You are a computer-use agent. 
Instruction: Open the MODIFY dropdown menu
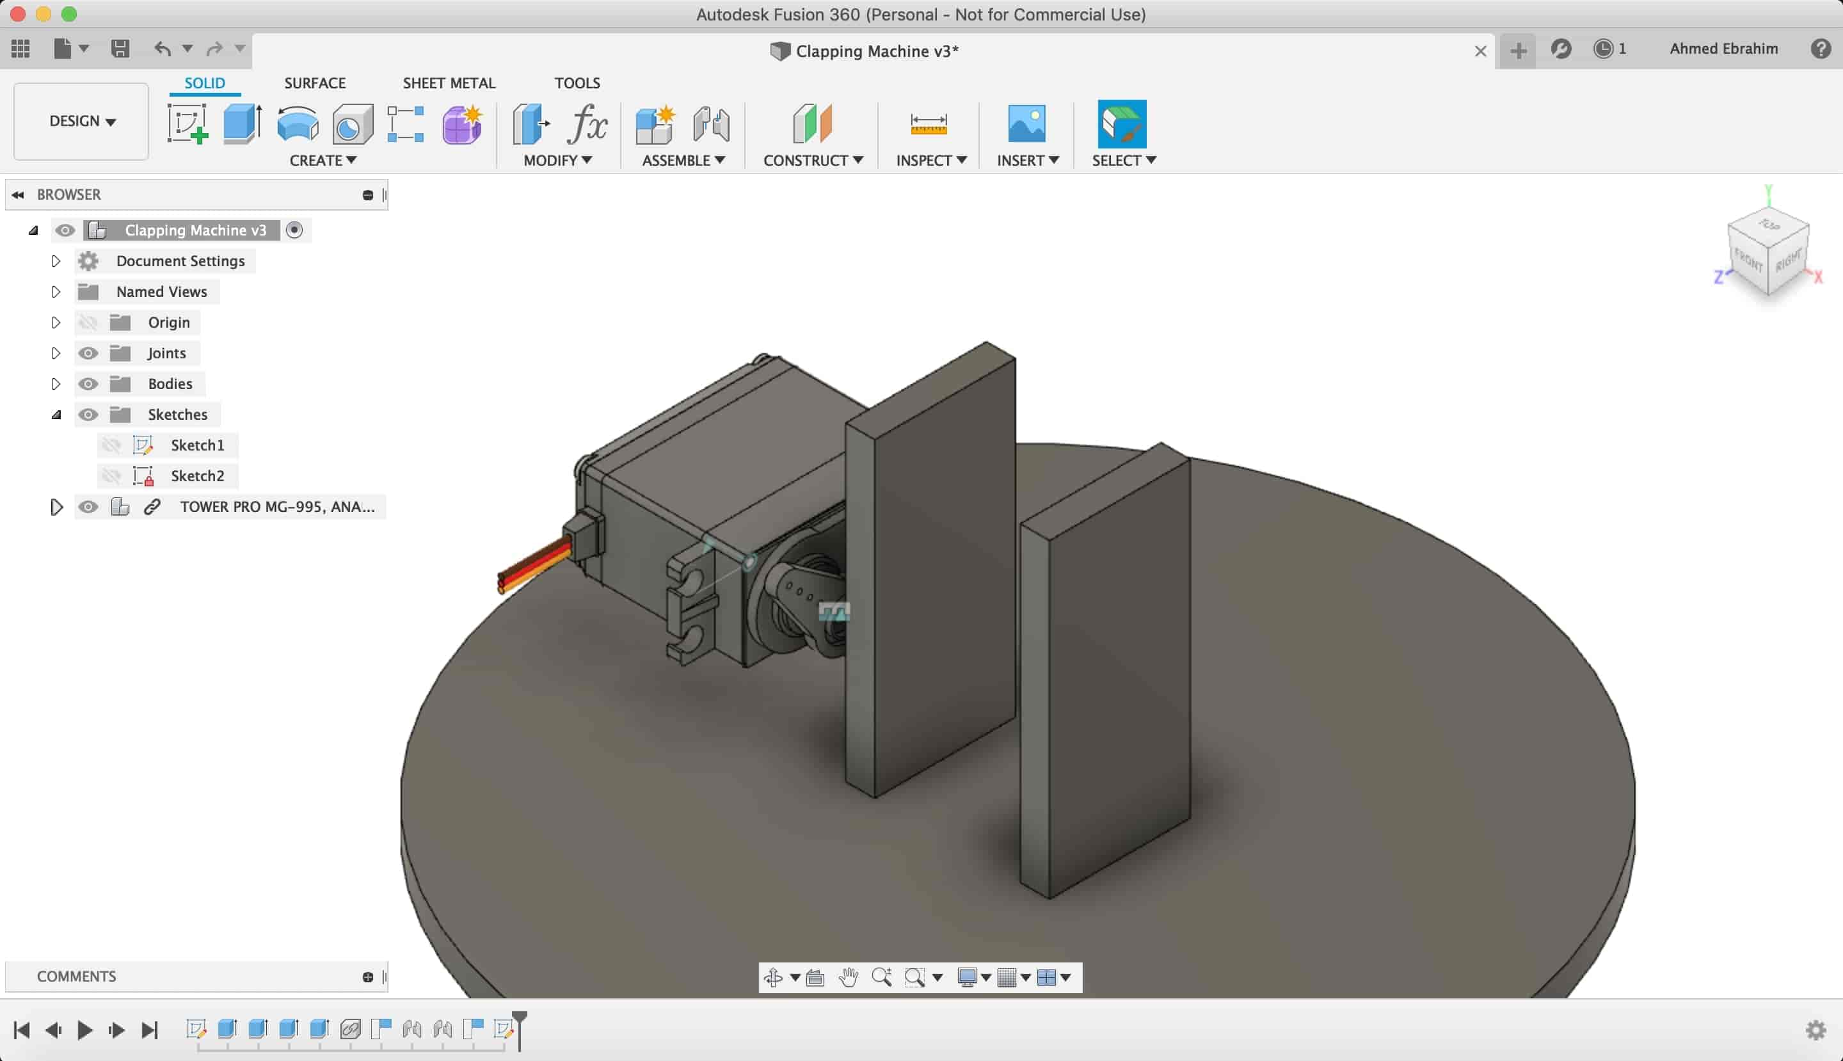[x=557, y=161]
